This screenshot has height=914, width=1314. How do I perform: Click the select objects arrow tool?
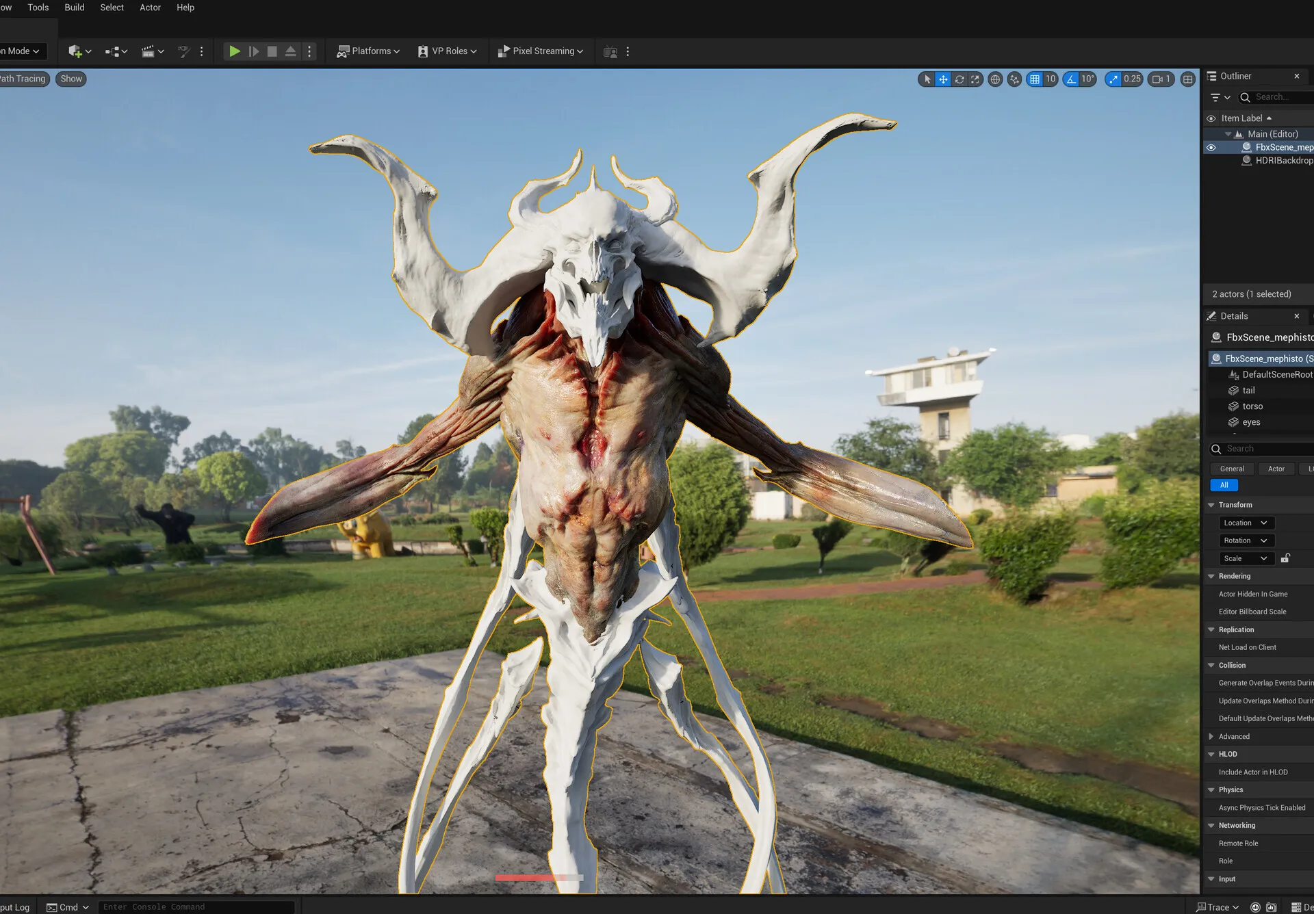927,79
